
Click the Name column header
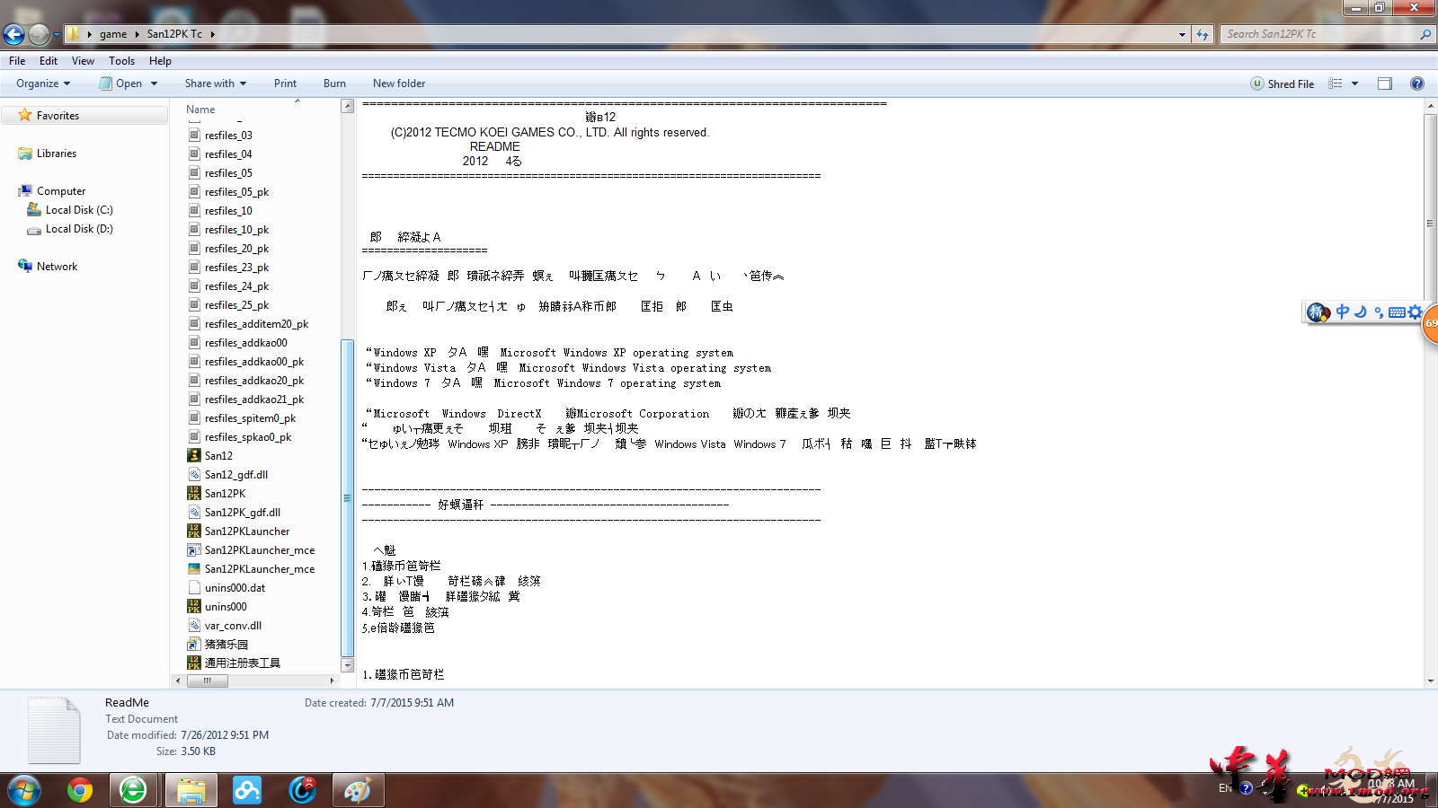(x=200, y=110)
